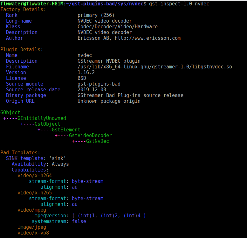Click the 'video/x-vp8' capability

click(33, 233)
